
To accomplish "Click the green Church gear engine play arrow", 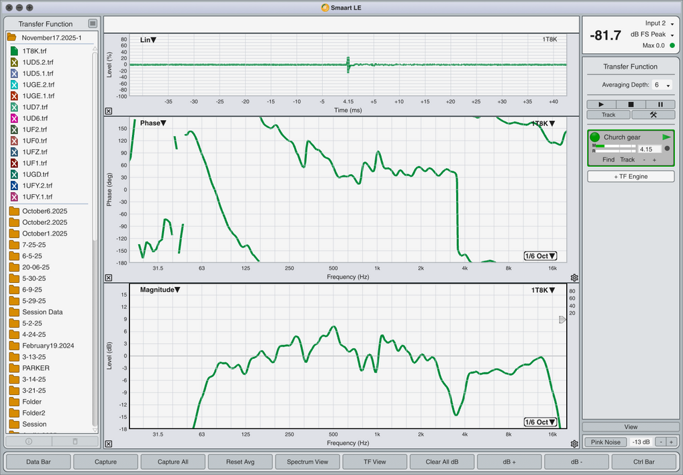I will 666,137.
